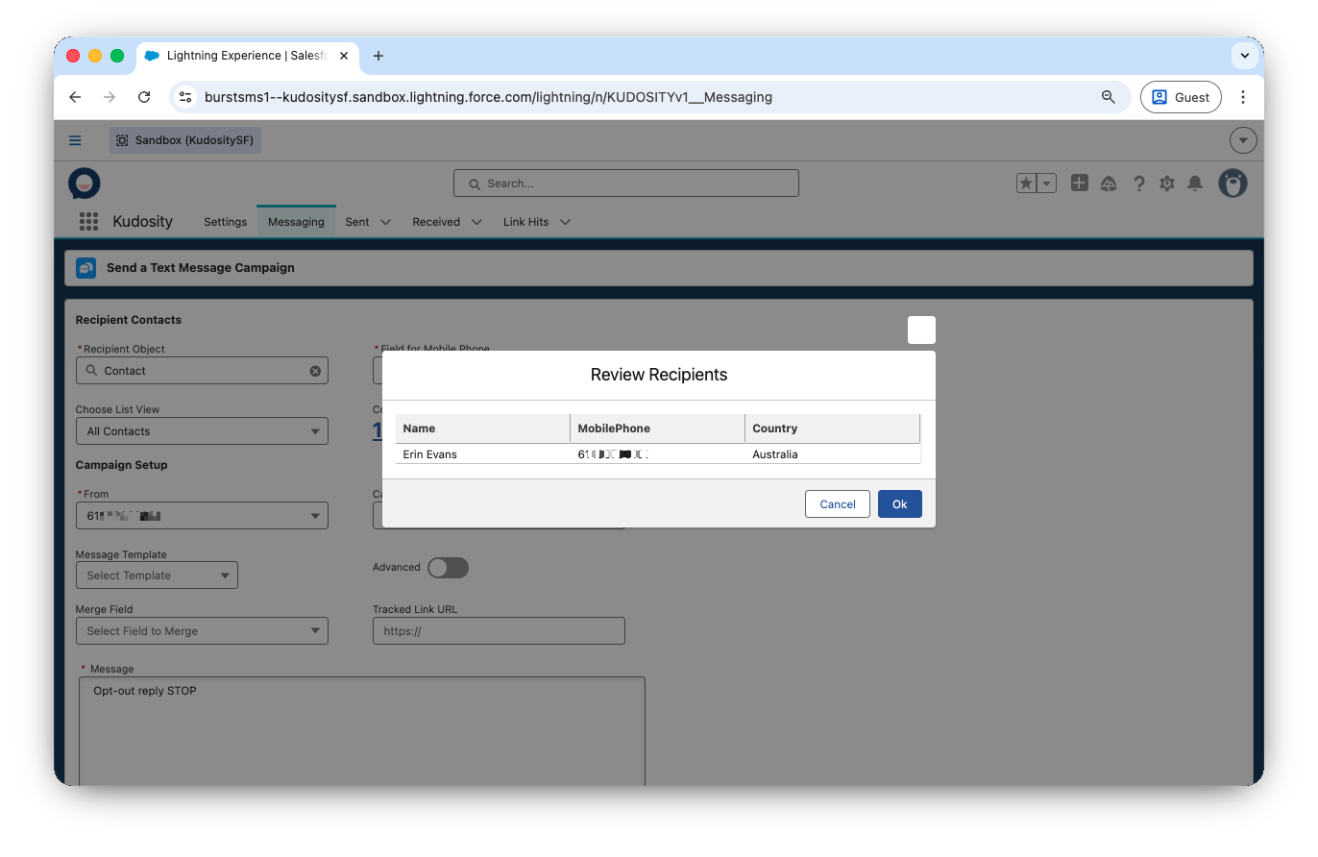Expand the favorites list dropdown arrow
Viewport: 1318px width, 857px height.
[x=1047, y=183]
